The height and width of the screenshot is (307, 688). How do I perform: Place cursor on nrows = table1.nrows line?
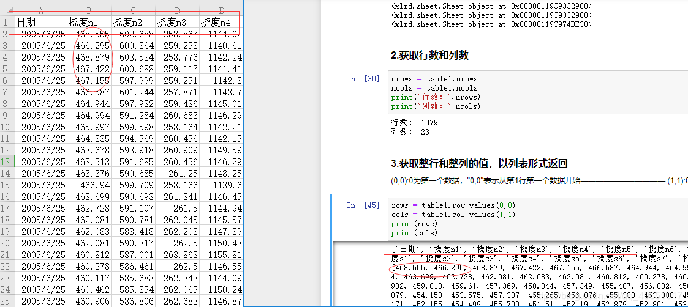pyautogui.click(x=434, y=79)
